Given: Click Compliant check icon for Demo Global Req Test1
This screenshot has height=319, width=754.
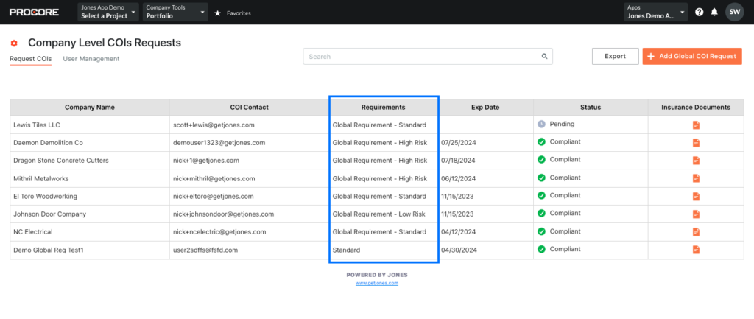Looking at the screenshot, I should click(541, 249).
